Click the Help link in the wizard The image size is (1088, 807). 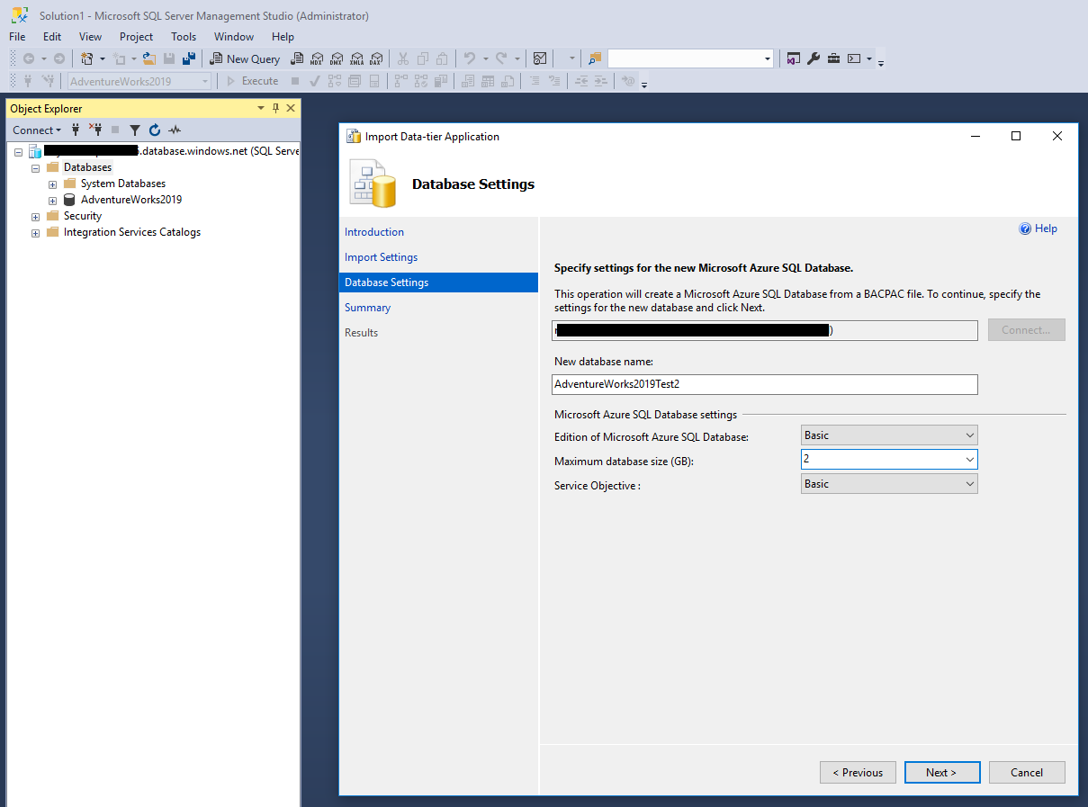(x=1046, y=229)
